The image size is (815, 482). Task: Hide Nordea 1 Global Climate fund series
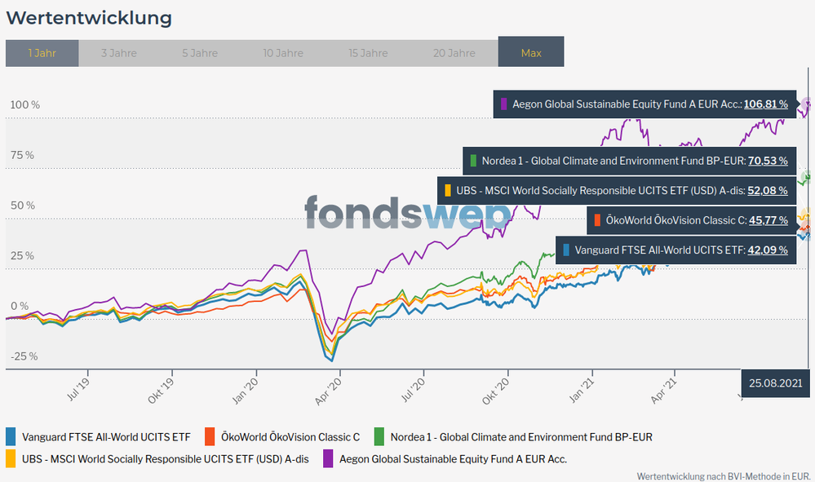click(521, 436)
